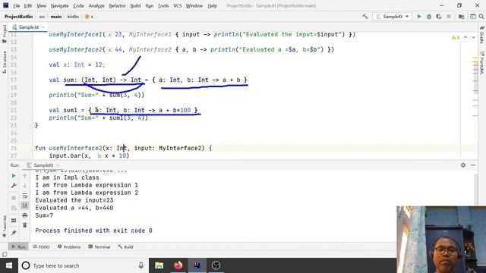Image resolution: width=486 pixels, height=273 pixels.
Task: Open File Explorer from taskbar
Action: click(x=159, y=265)
